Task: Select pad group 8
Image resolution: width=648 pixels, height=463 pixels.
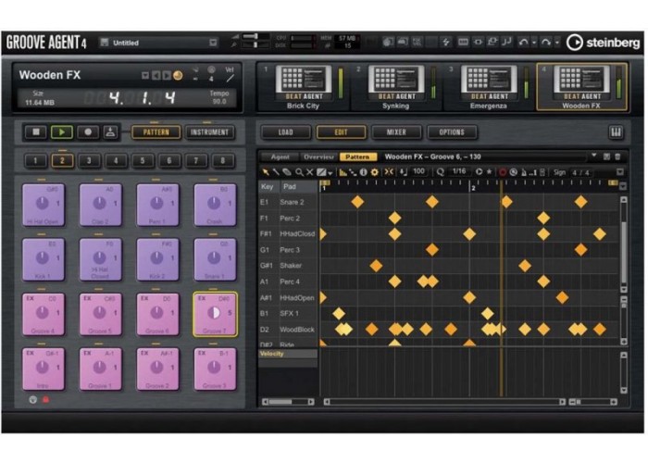Action: point(222,160)
